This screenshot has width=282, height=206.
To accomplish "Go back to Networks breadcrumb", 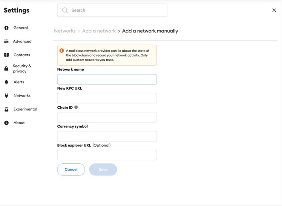I will 65,31.
